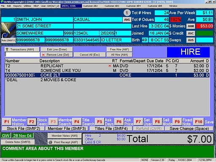Switch to the Customer Alt5 tab
This screenshot has height=162, width=216.
[x=155, y=6]
